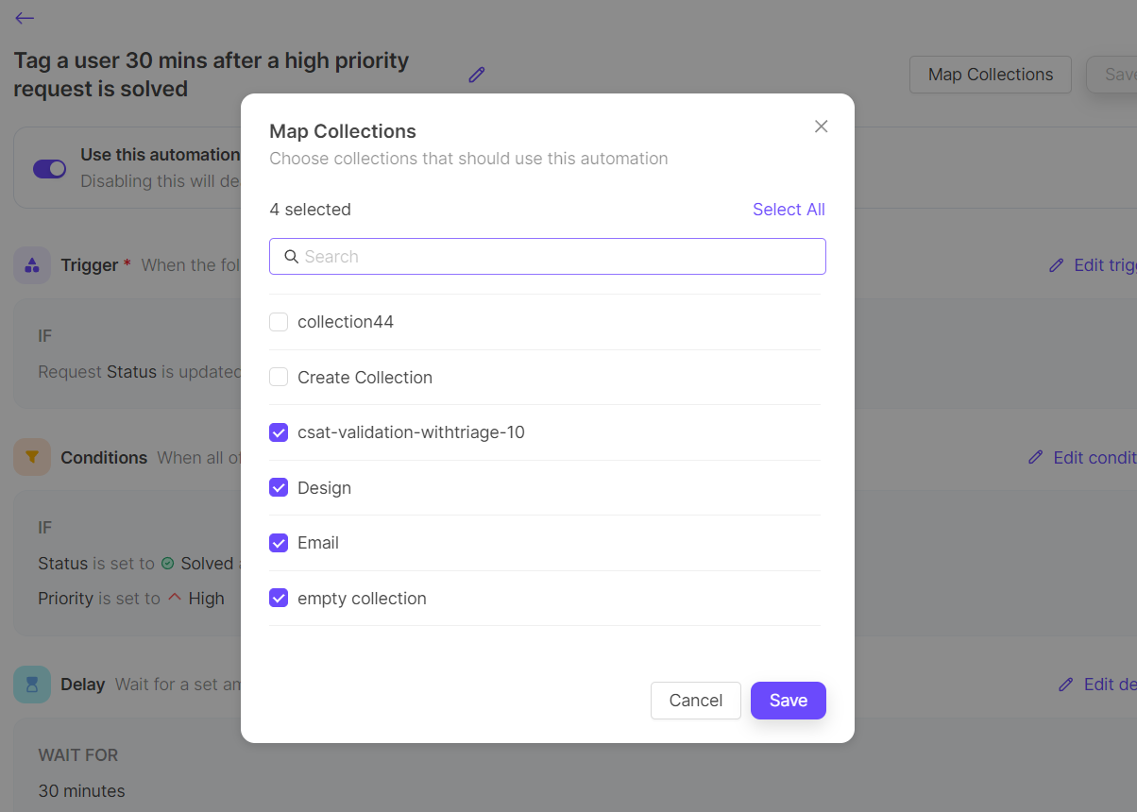This screenshot has width=1137, height=812.
Task: Uncheck the Email collection
Action: click(279, 543)
